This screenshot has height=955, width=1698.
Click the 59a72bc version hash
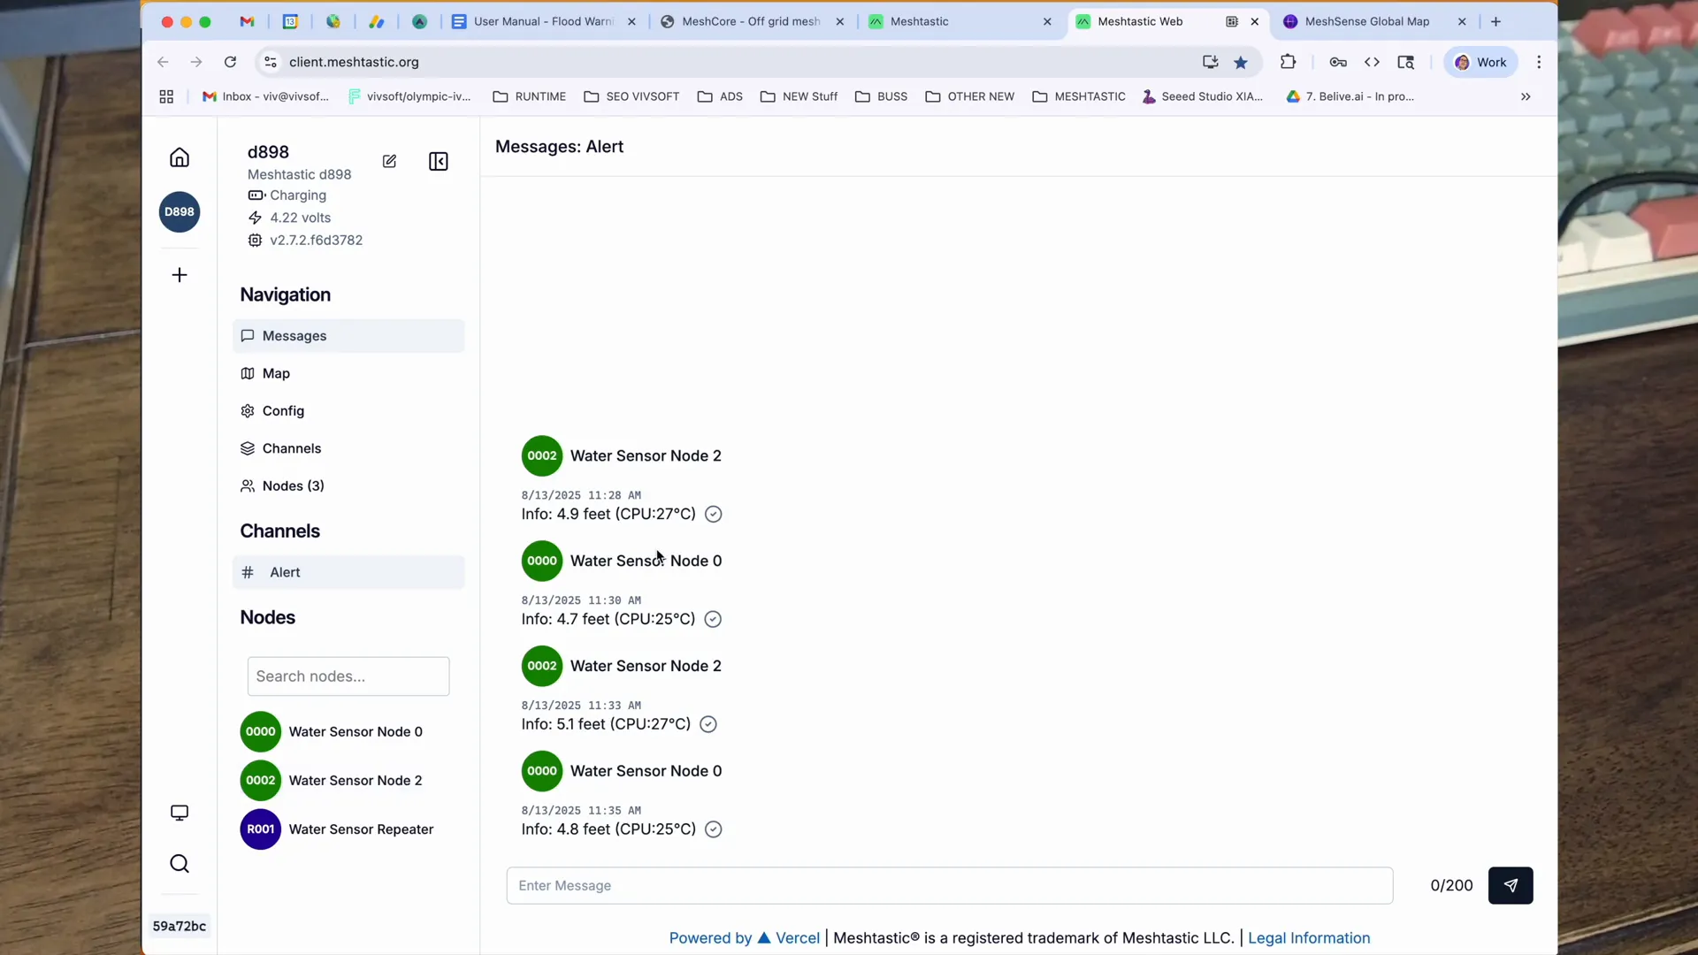tap(180, 926)
